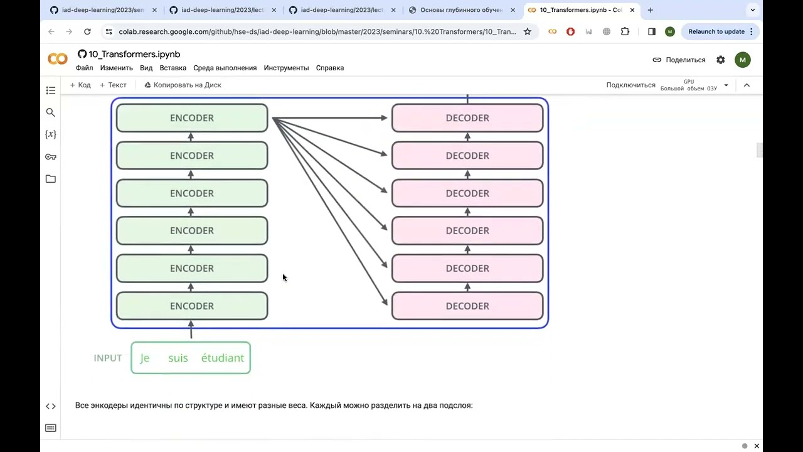
Task: Go back to previous page
Action: click(51, 31)
